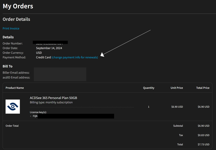The width and height of the screenshot is (216, 150).
Task: Select the USD order currency value
Action: click(39, 53)
